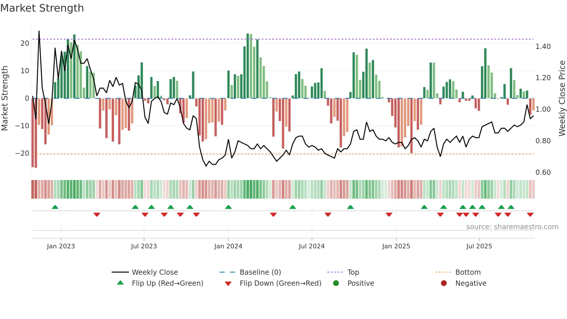Click the source: sharemaestro.com text
567x319 pixels.
pos(512,227)
